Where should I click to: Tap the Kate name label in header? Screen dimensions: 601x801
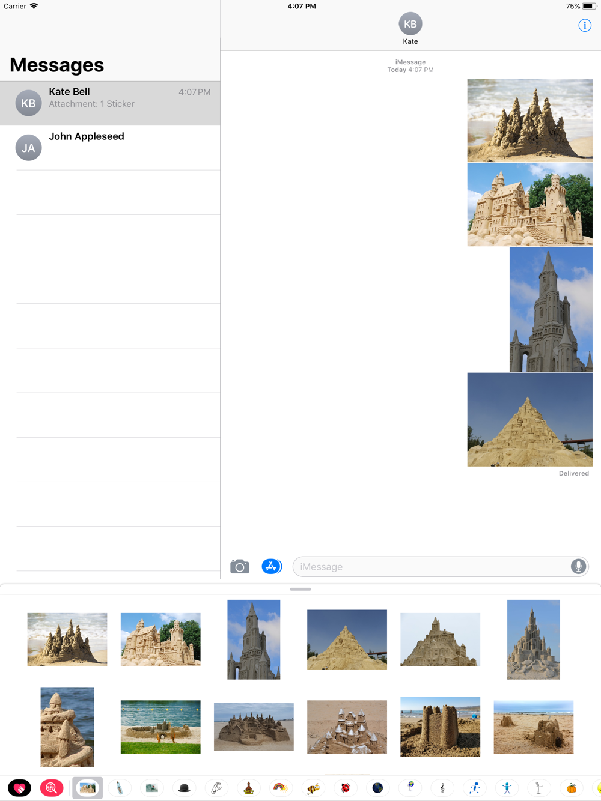coord(410,41)
